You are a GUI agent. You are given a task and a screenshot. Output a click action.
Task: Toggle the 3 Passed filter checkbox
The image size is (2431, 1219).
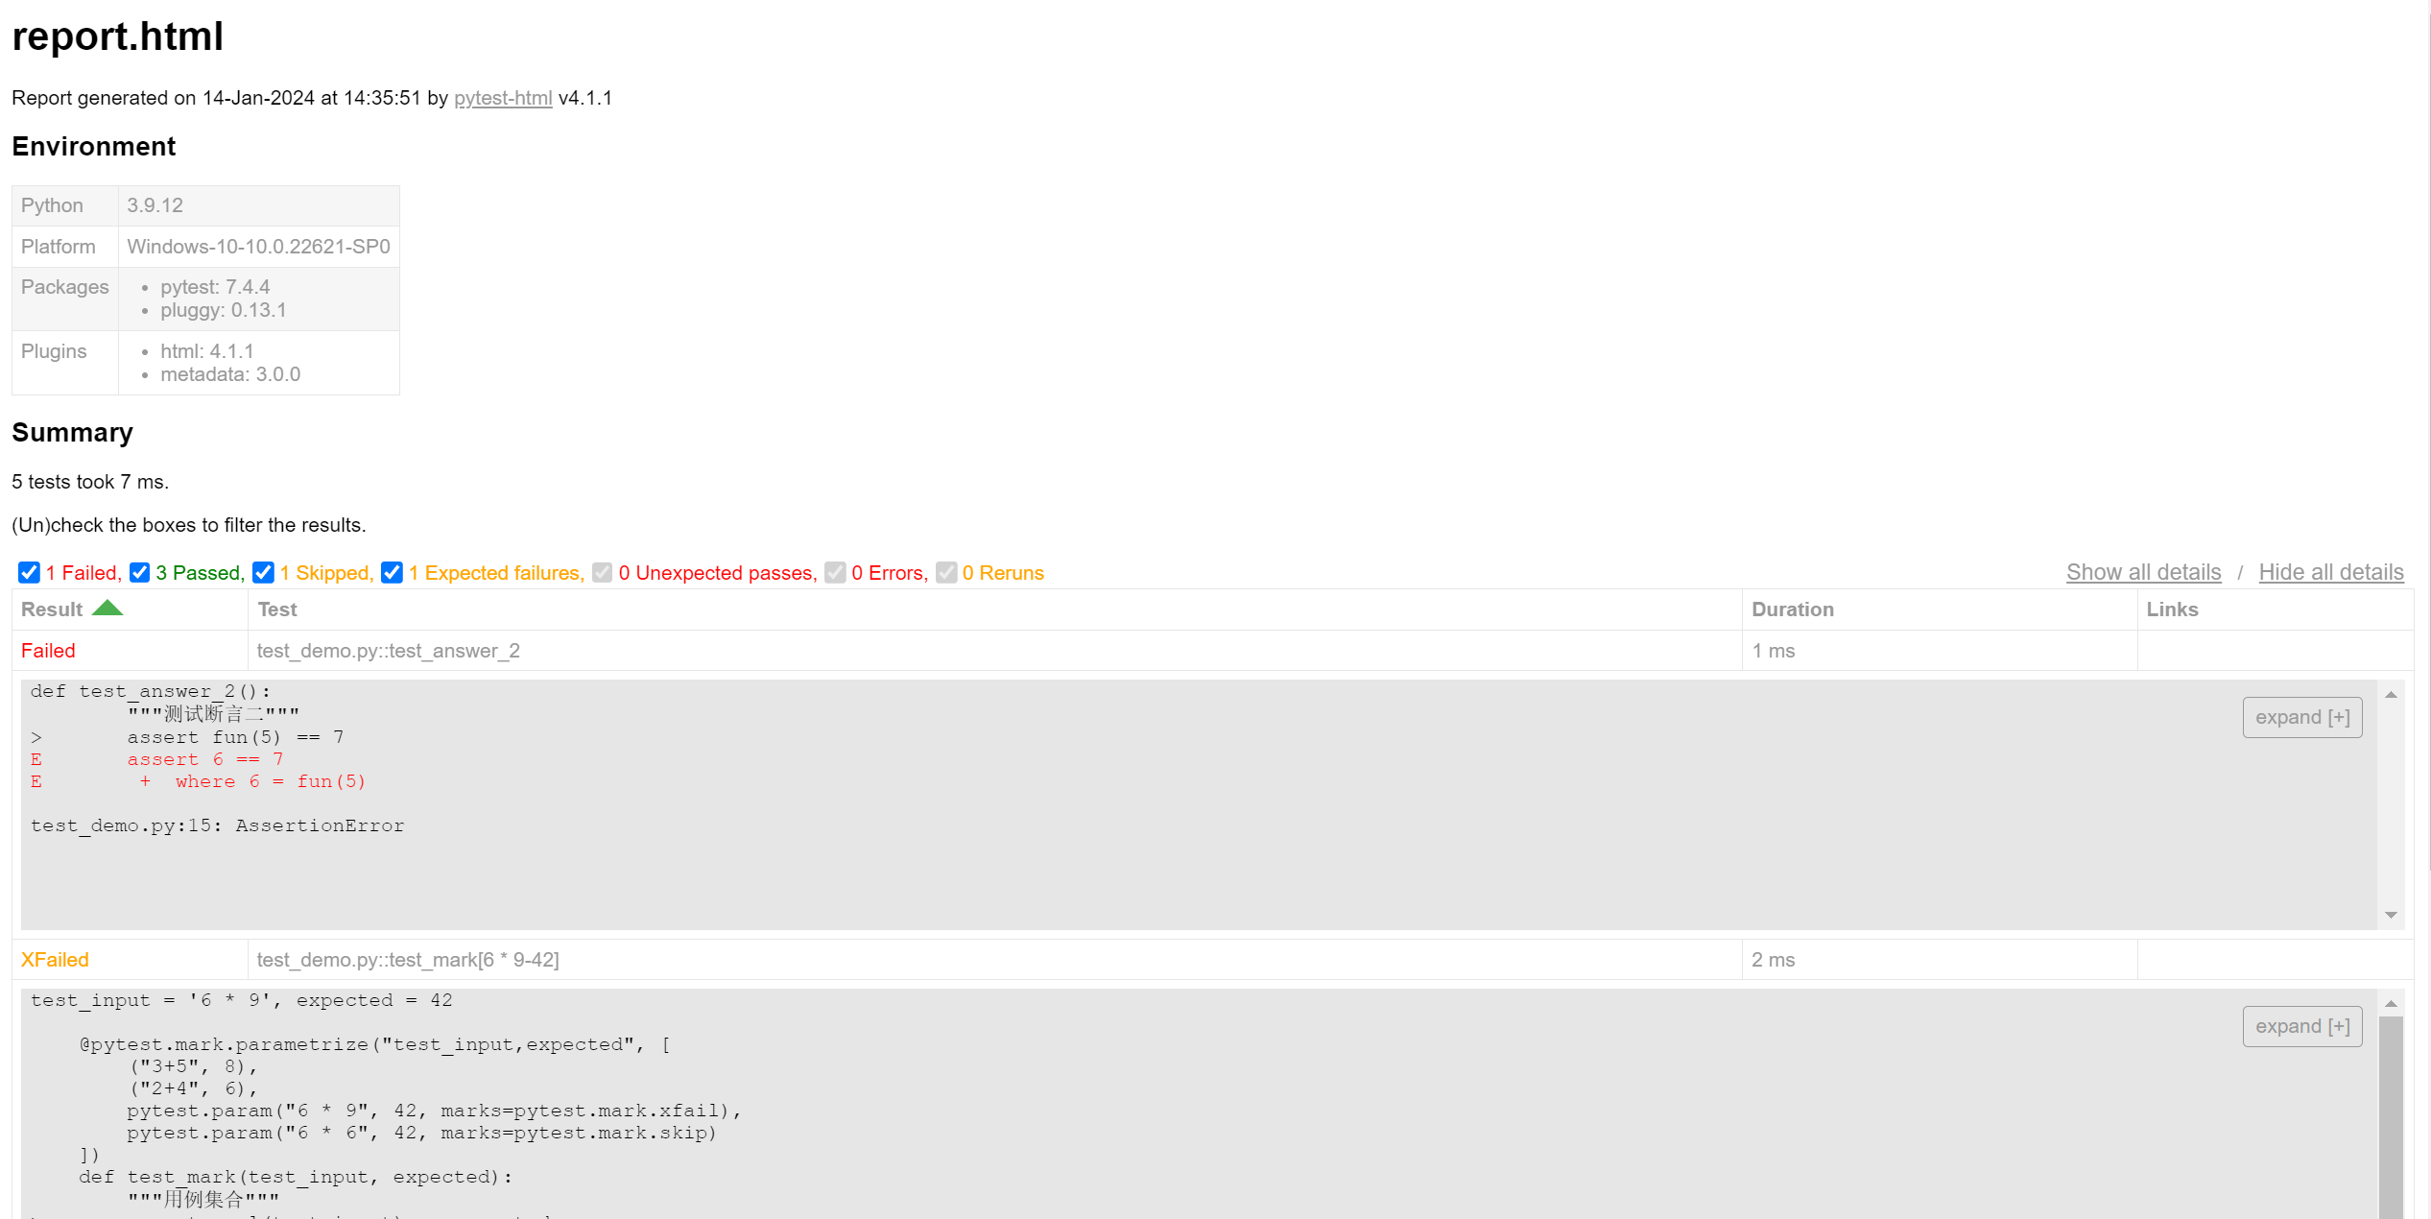(139, 573)
